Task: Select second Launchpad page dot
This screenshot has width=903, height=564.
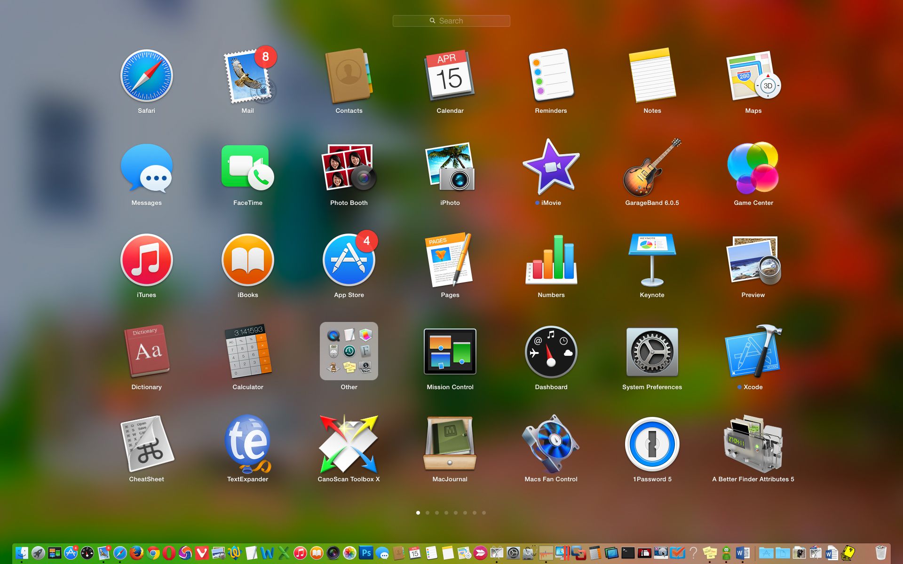Action: [427, 513]
